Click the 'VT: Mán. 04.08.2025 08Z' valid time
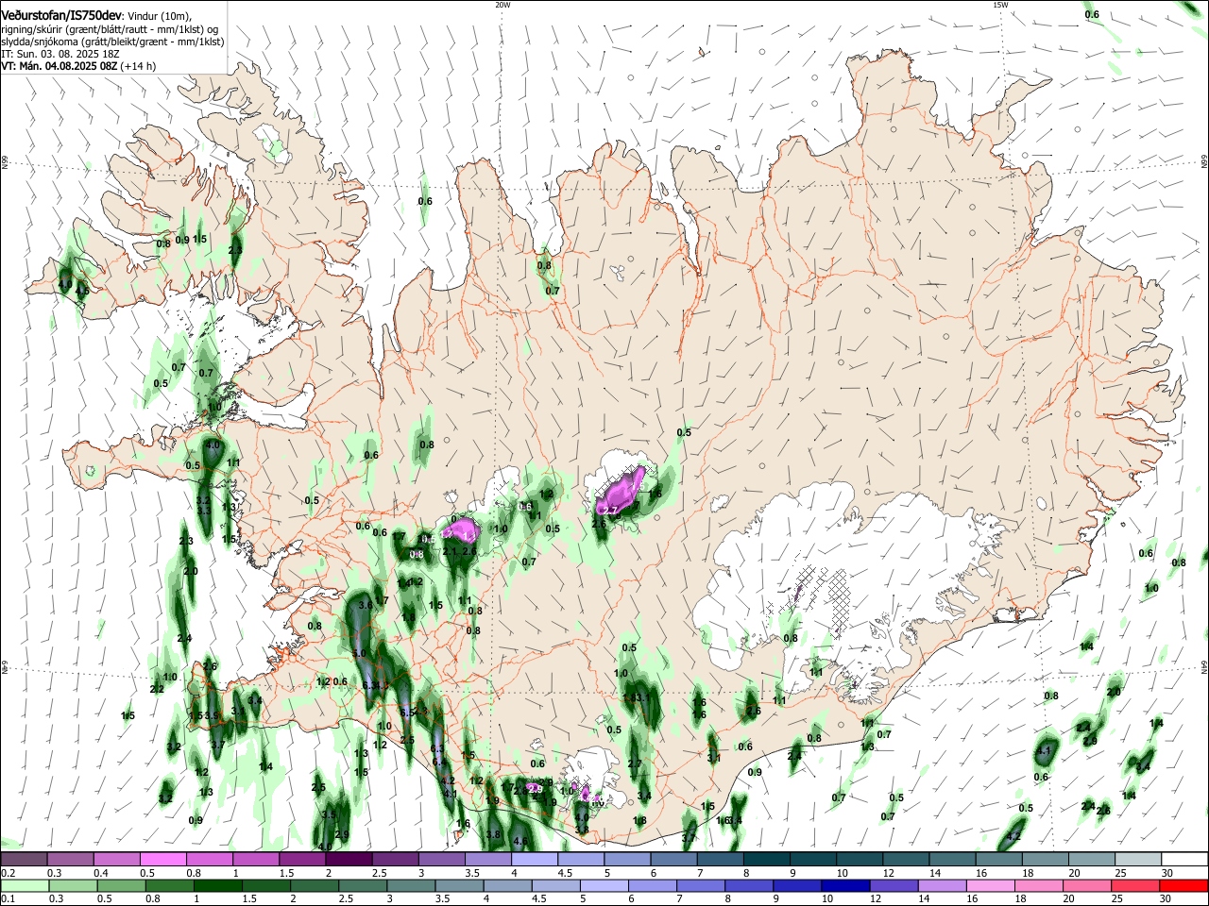The image size is (1209, 906). (x=59, y=67)
